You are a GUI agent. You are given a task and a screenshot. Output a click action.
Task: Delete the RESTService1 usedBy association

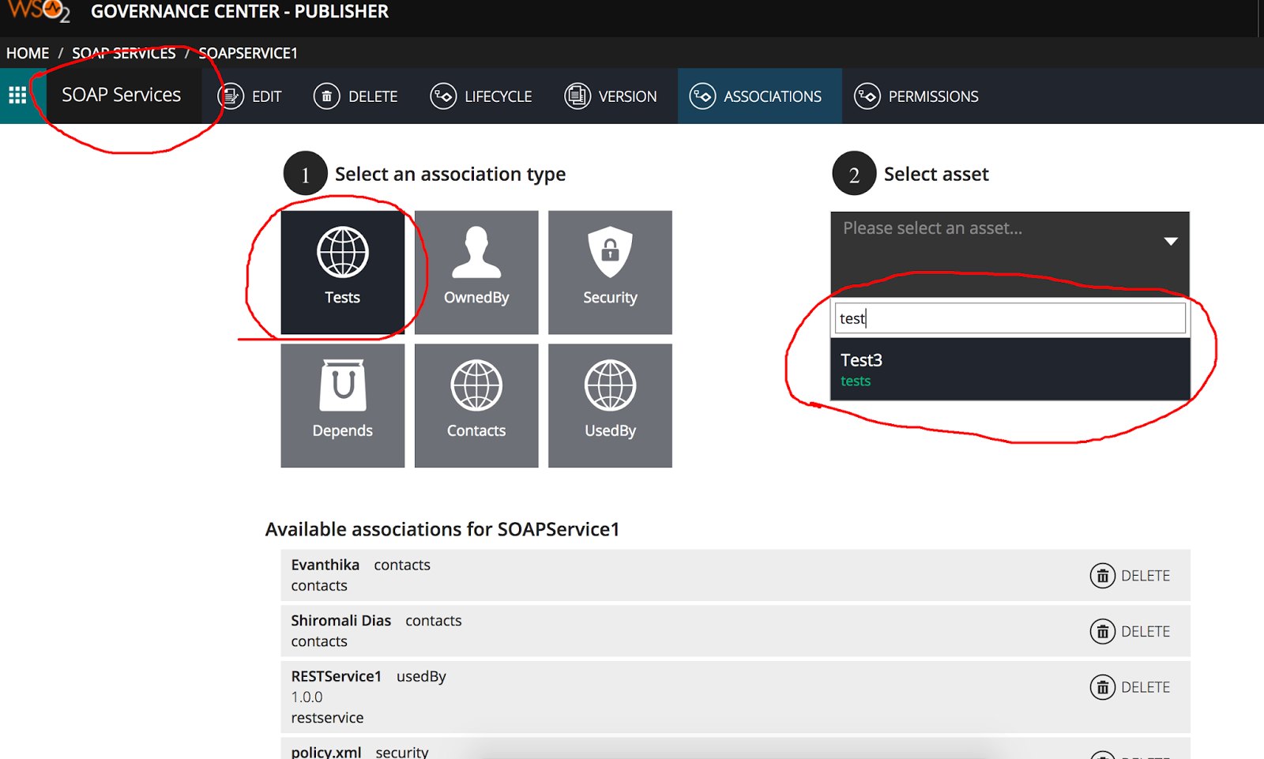coord(1130,687)
